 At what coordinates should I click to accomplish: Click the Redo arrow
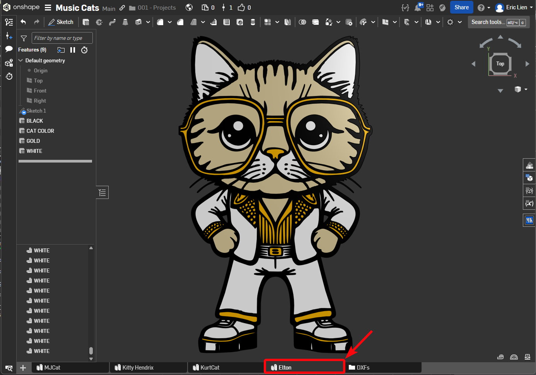click(36, 22)
